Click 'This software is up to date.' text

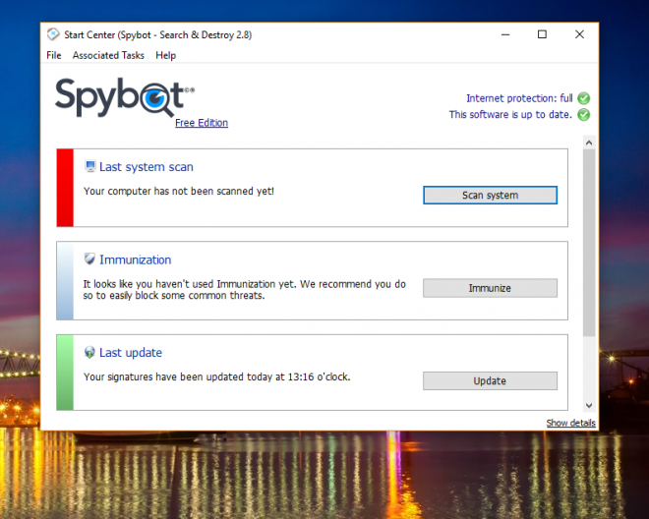(x=510, y=115)
